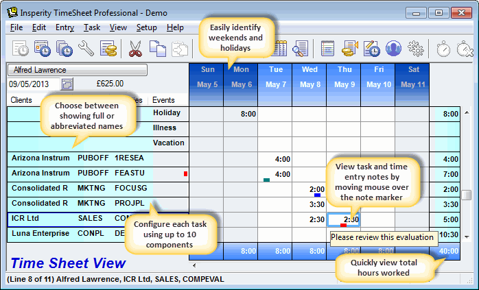Click the horizontal scrollbar left arrow

[194, 265]
